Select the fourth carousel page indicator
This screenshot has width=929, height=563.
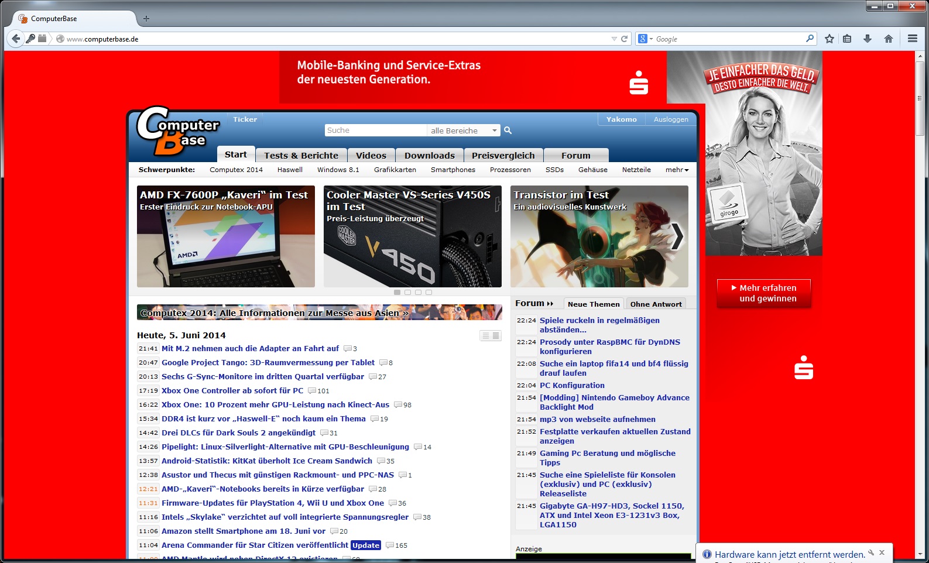tap(429, 292)
